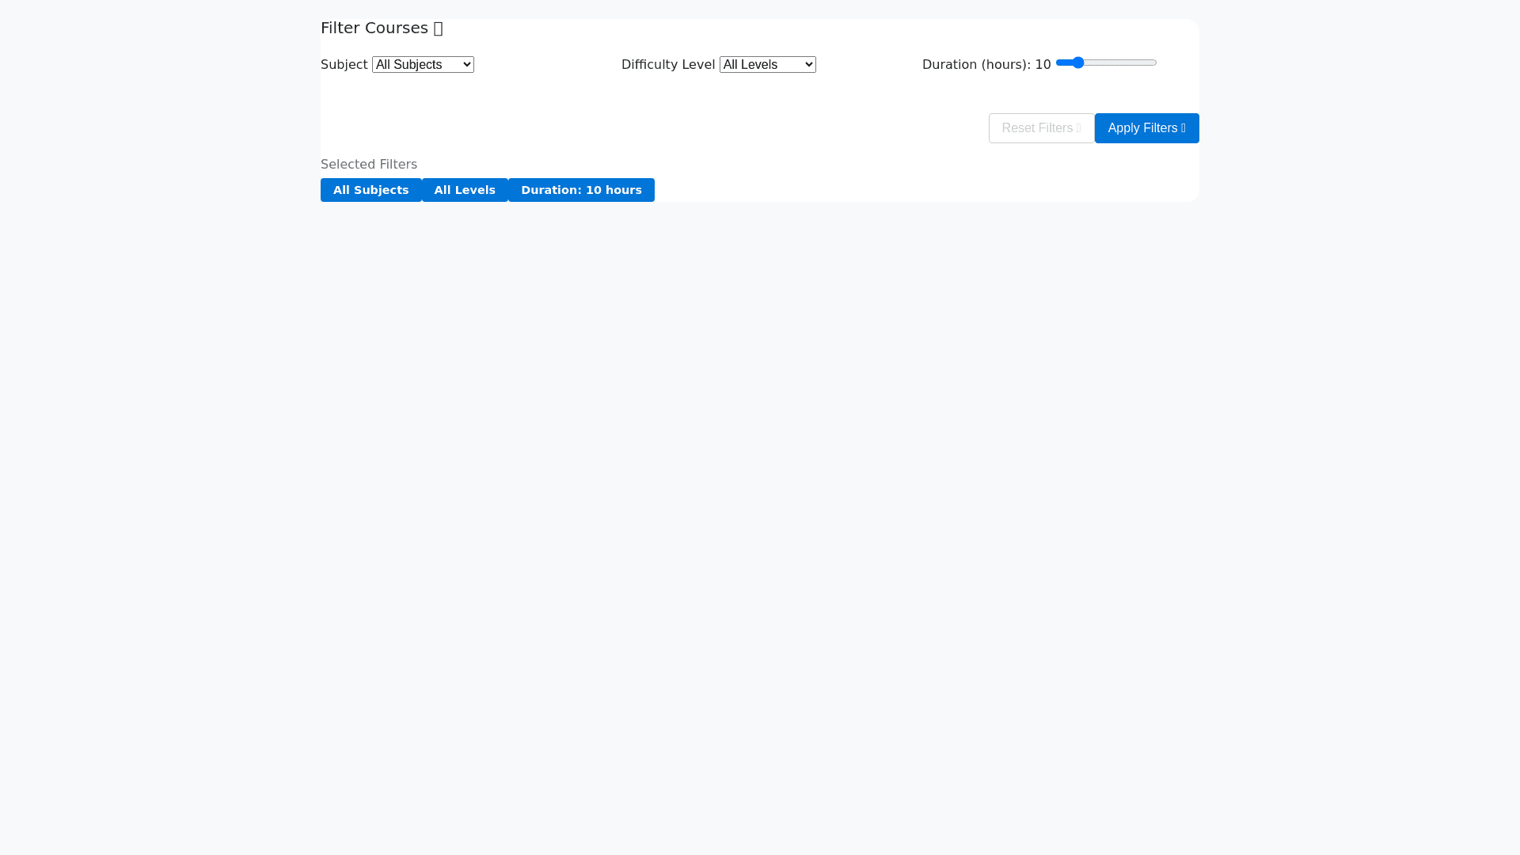Click the Duration: 10 hours badge

581,190
